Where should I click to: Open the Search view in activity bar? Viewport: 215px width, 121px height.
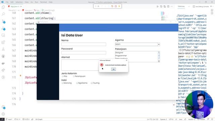point(3,14)
